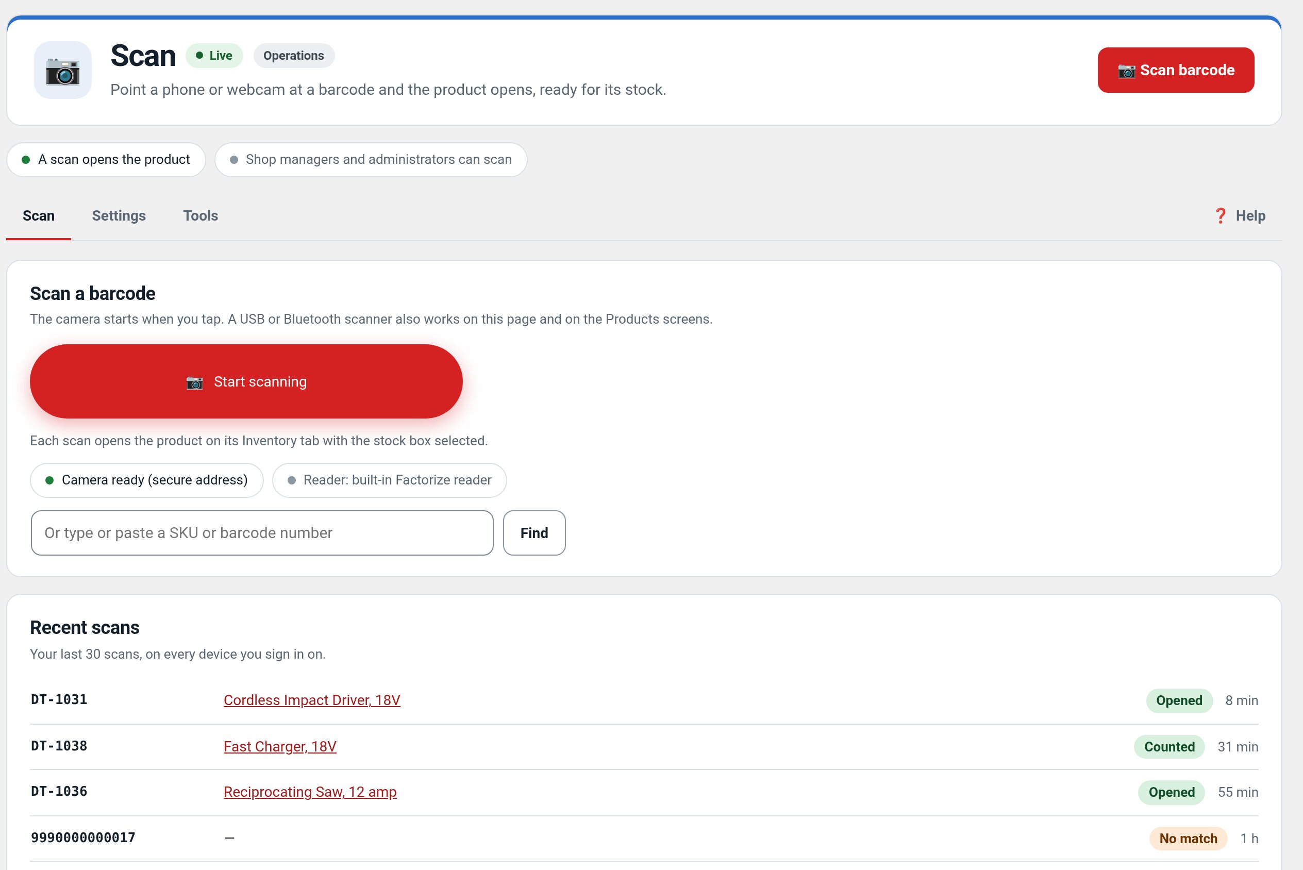Click the Live status badge
Viewport: 1303px width, 870px height.
tap(214, 56)
